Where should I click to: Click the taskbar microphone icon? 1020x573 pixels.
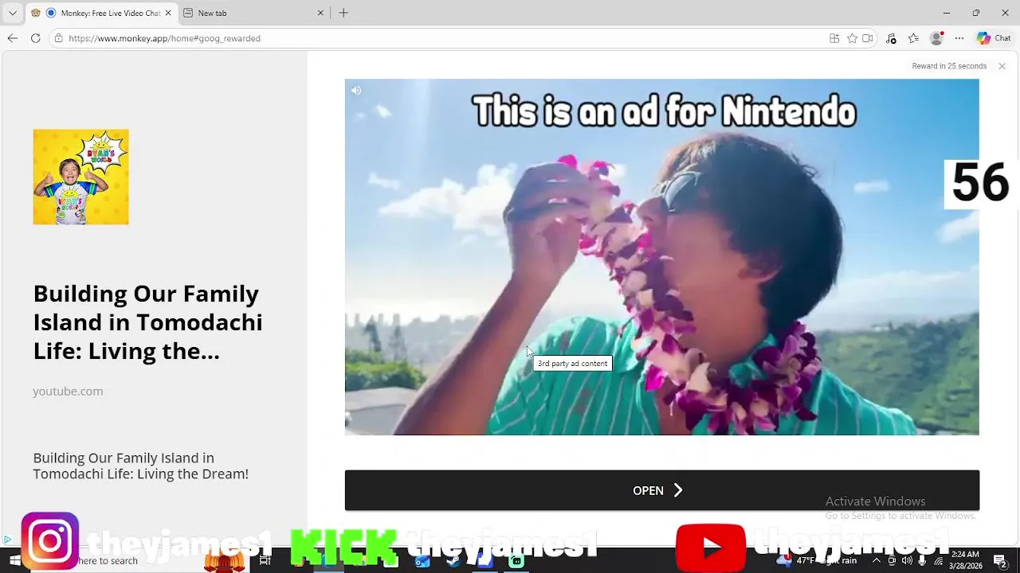923,560
